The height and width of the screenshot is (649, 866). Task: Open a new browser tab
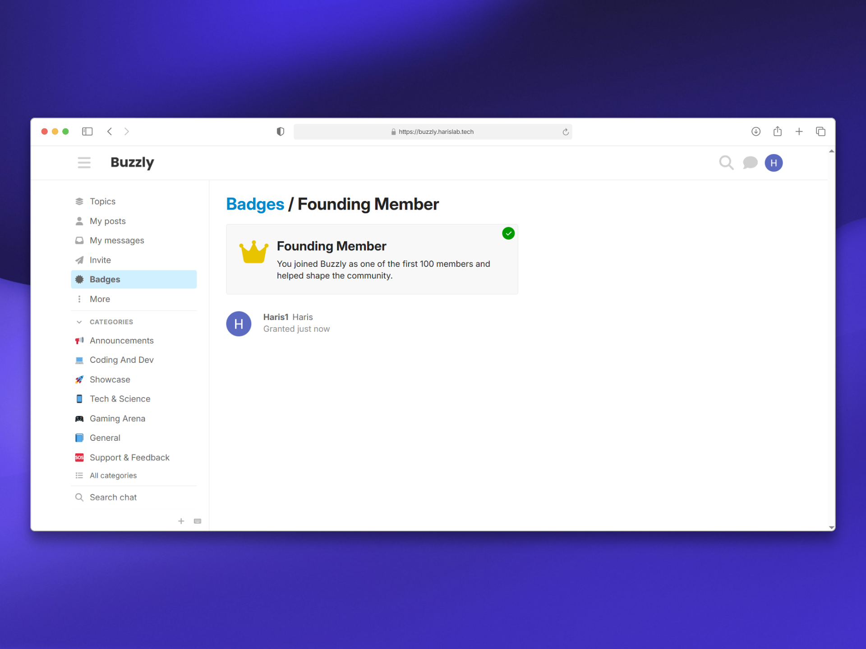pyautogui.click(x=799, y=131)
